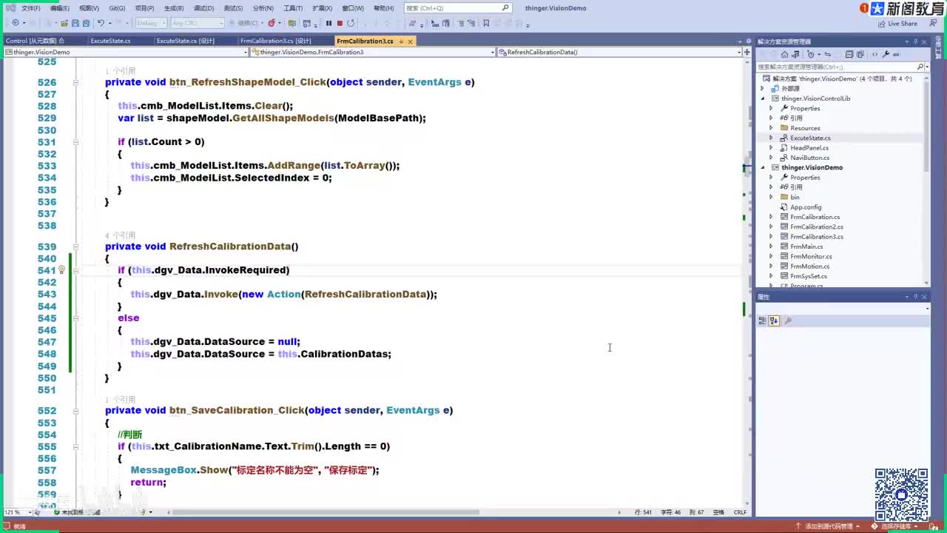Click 添加到源代码管理 in the status bar
Image resolution: width=947 pixels, height=533 pixels.
pyautogui.click(x=828, y=526)
